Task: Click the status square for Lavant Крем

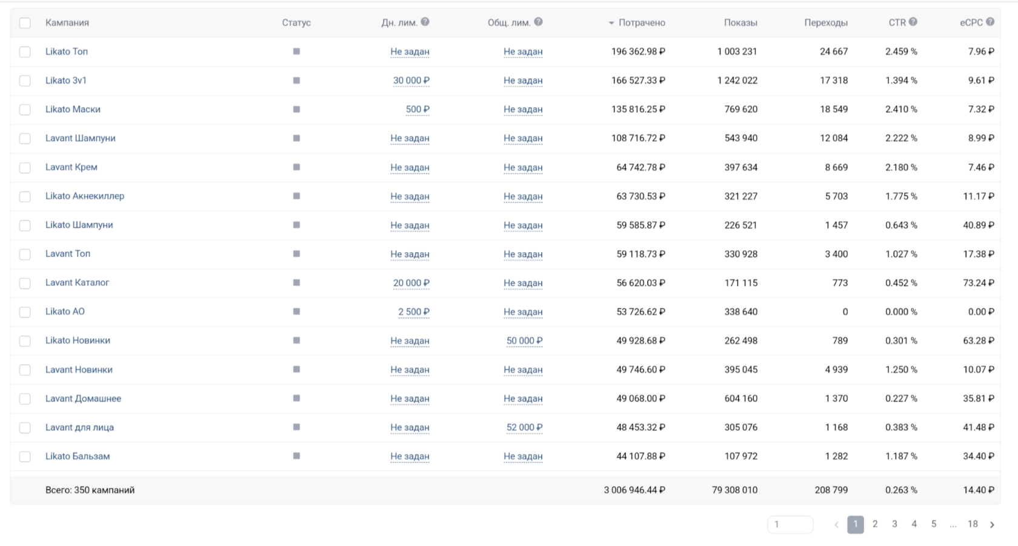Action: point(296,167)
